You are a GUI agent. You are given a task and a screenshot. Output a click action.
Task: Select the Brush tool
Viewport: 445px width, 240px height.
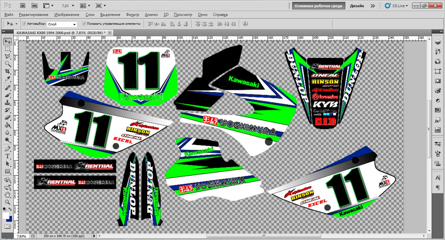(x=7, y=95)
